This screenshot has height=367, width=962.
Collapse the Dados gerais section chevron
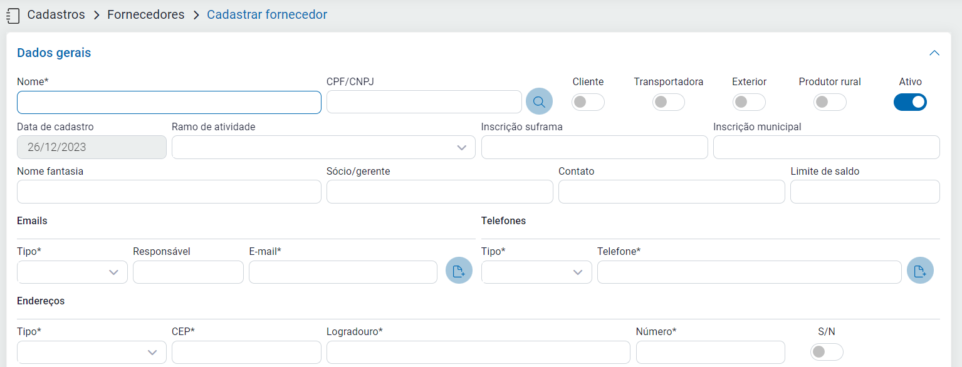pyautogui.click(x=934, y=53)
